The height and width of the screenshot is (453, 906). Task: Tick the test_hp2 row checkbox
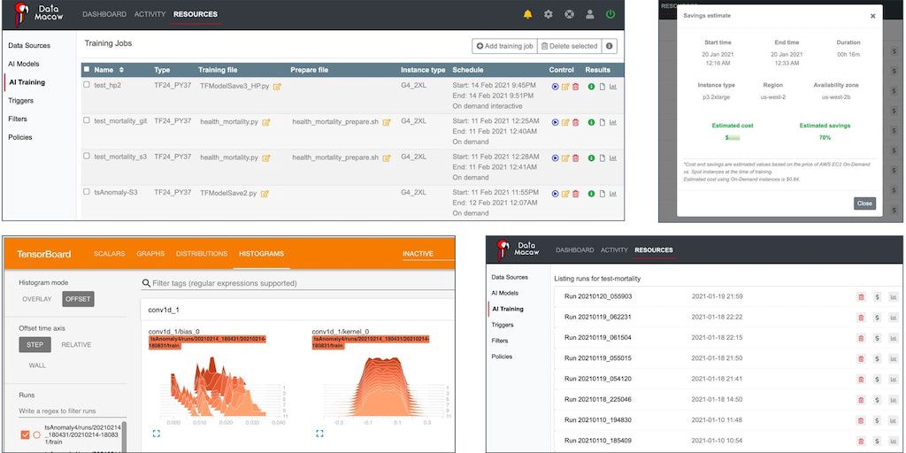(87, 85)
